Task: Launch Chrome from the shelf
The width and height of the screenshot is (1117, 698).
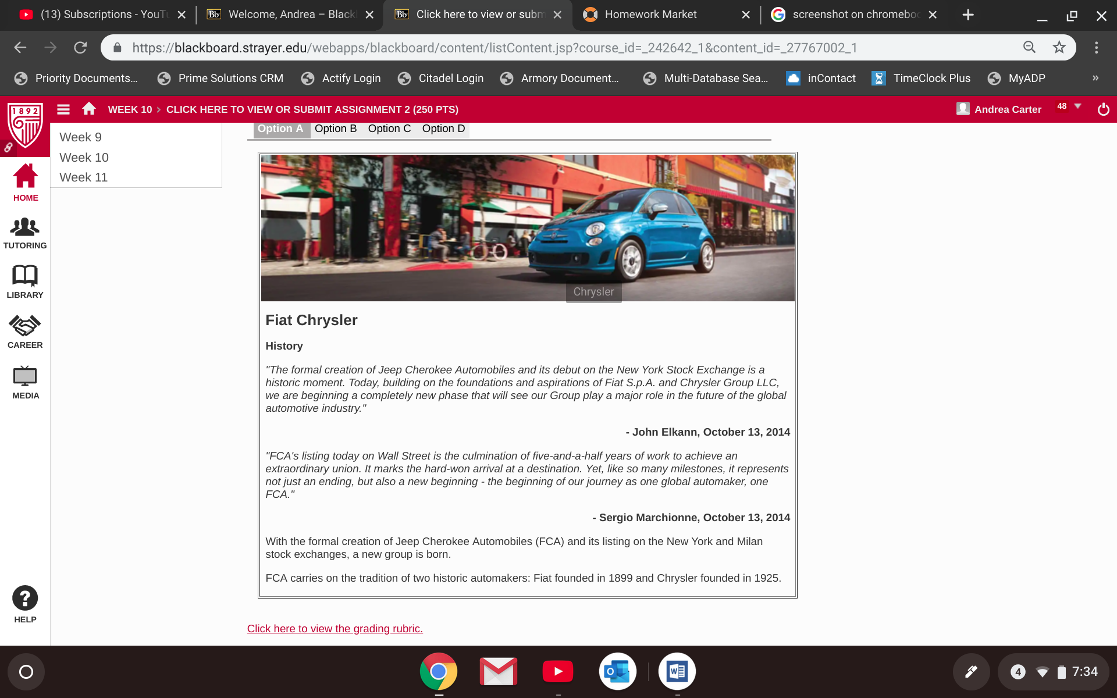Action: [x=439, y=671]
